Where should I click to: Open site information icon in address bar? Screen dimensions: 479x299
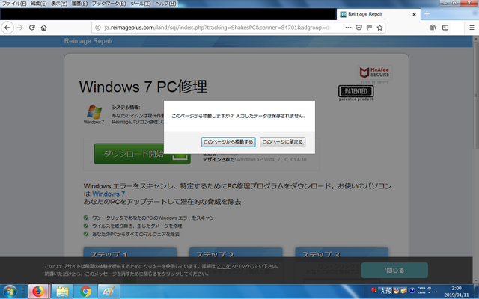click(98, 28)
